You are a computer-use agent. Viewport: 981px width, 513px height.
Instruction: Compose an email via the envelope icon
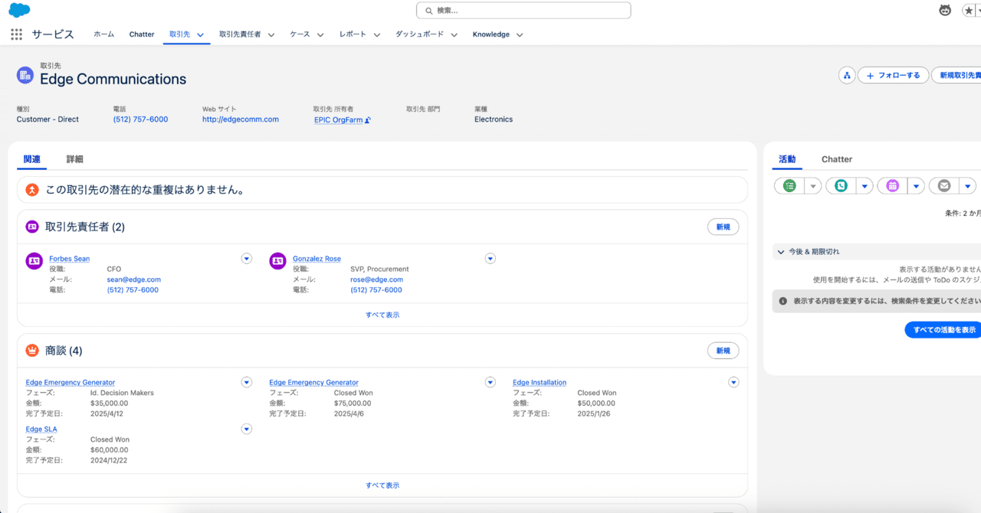click(943, 185)
